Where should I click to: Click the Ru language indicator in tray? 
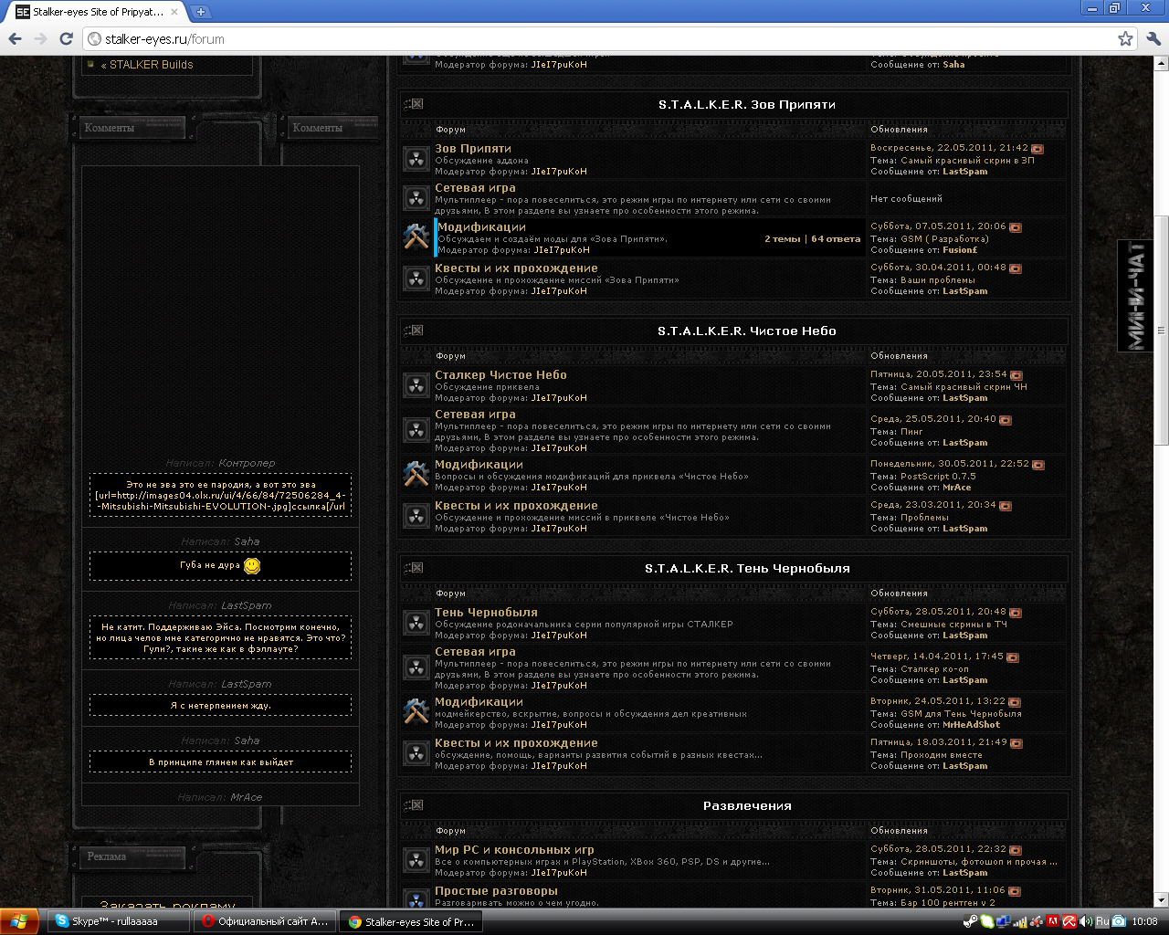point(1101,921)
